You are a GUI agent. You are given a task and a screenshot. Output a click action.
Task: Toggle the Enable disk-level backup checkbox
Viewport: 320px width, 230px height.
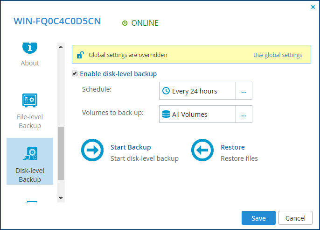pyautogui.click(x=75, y=73)
